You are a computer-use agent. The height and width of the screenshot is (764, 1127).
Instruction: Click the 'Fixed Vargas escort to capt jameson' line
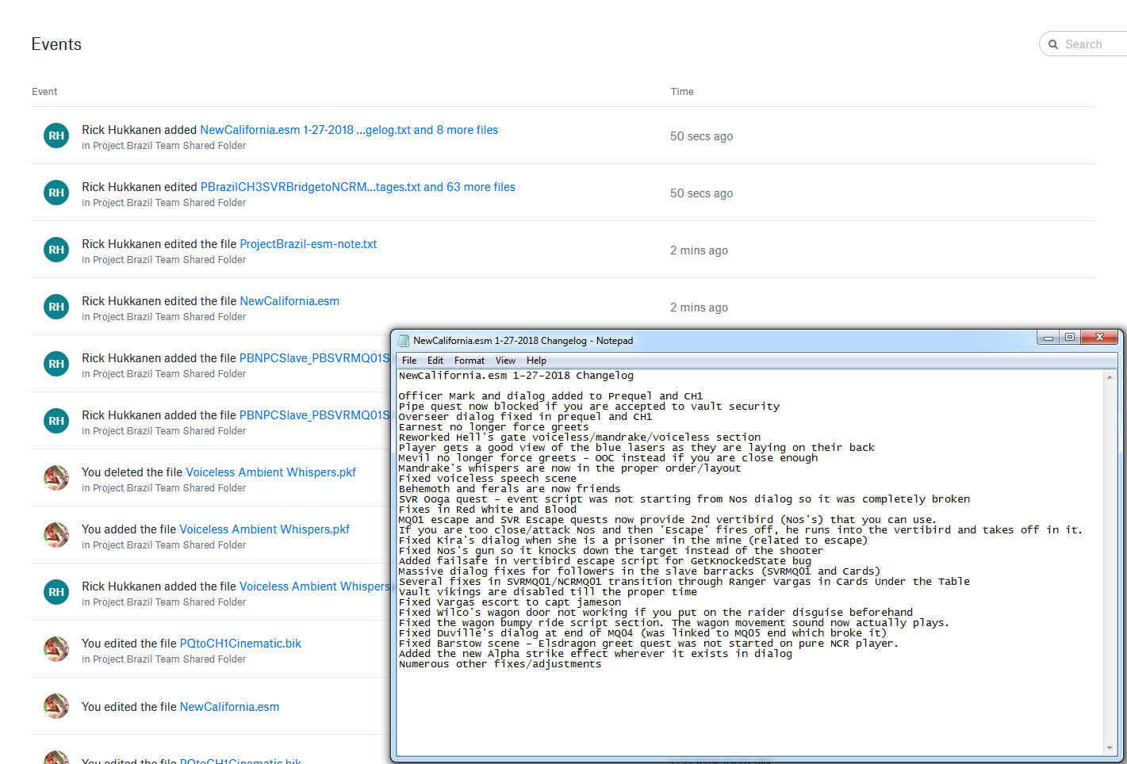tap(510, 602)
